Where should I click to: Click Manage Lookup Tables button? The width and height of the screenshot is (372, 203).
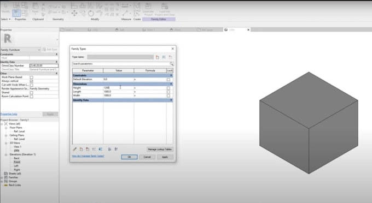[x=160, y=150]
